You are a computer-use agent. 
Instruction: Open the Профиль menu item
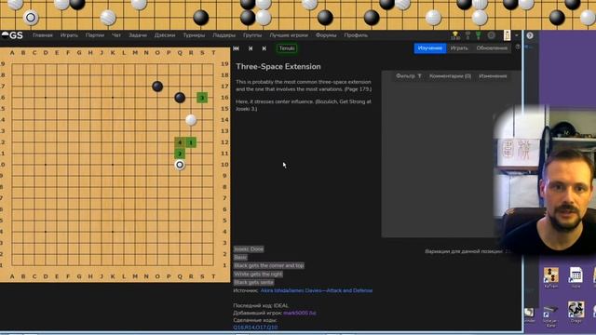click(x=356, y=35)
